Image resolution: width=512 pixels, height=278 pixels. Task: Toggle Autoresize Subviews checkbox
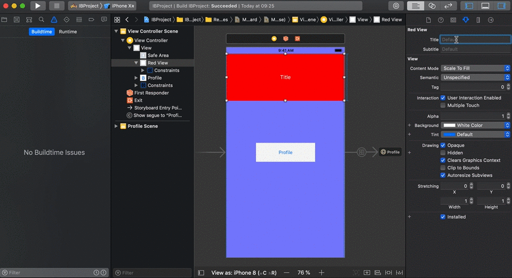tap(443, 175)
